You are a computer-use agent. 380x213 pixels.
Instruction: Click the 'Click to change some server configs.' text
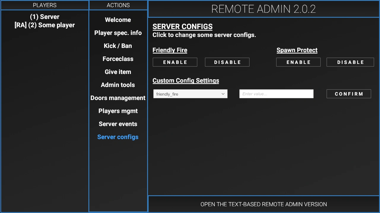pos(204,35)
